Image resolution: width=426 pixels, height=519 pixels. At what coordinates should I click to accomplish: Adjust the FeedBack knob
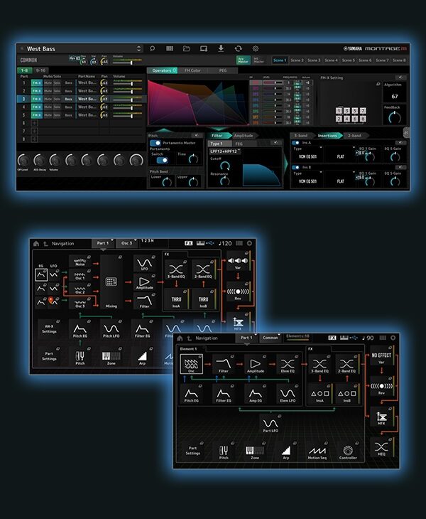[x=395, y=117]
